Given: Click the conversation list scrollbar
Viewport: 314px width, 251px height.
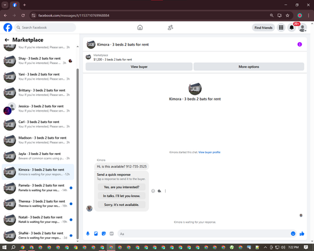Looking at the screenshot, I should (x=78, y=154).
